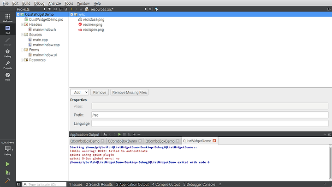The width and height of the screenshot is (332, 187).
Task: Open the Build menu
Action: pyautogui.click(x=26, y=3)
